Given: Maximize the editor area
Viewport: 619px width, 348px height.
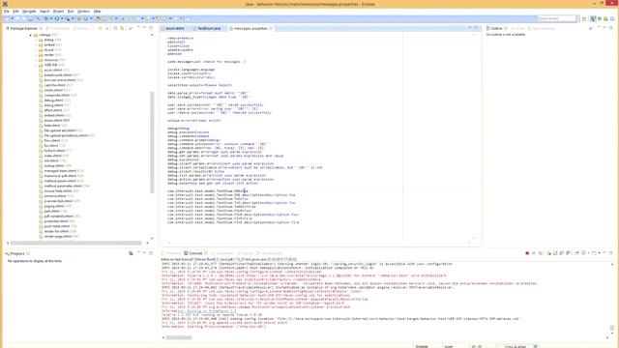Looking at the screenshot, I should (476, 28).
